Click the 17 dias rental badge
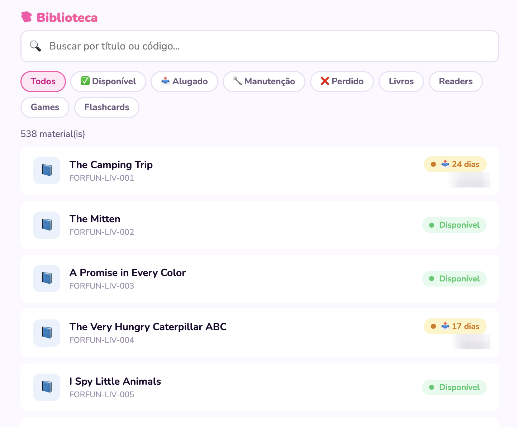The height and width of the screenshot is (427, 518). (455, 326)
